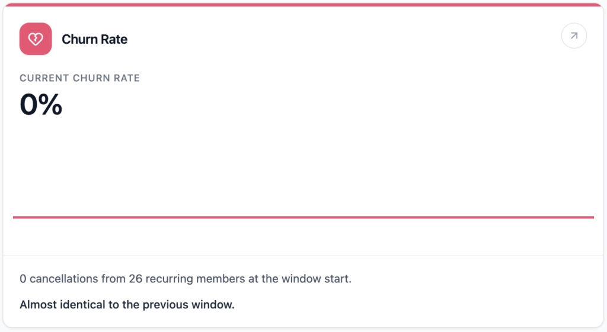607x332 pixels.
Task: Click the red accent bar atop the card
Action: pos(303,5)
